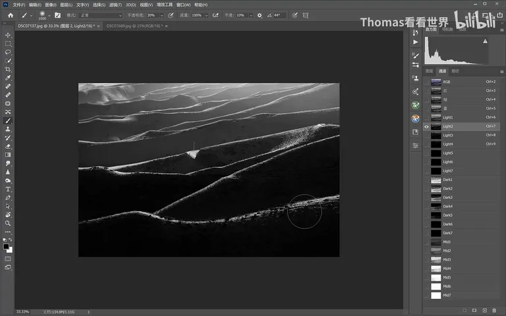Toggle pressure for size icon
506x316 pixels.
(295, 15)
